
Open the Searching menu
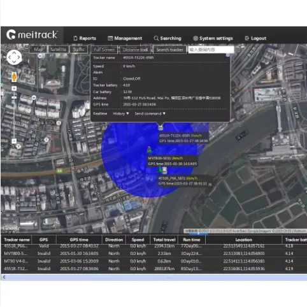(x=168, y=38)
